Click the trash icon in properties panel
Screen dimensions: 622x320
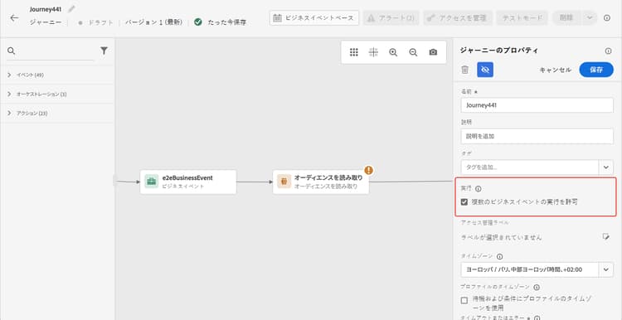coord(465,70)
